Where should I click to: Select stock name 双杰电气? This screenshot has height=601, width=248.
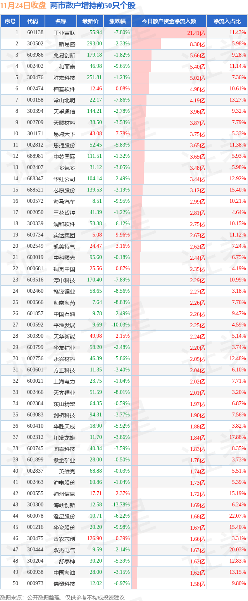pyautogui.click(x=64, y=550)
